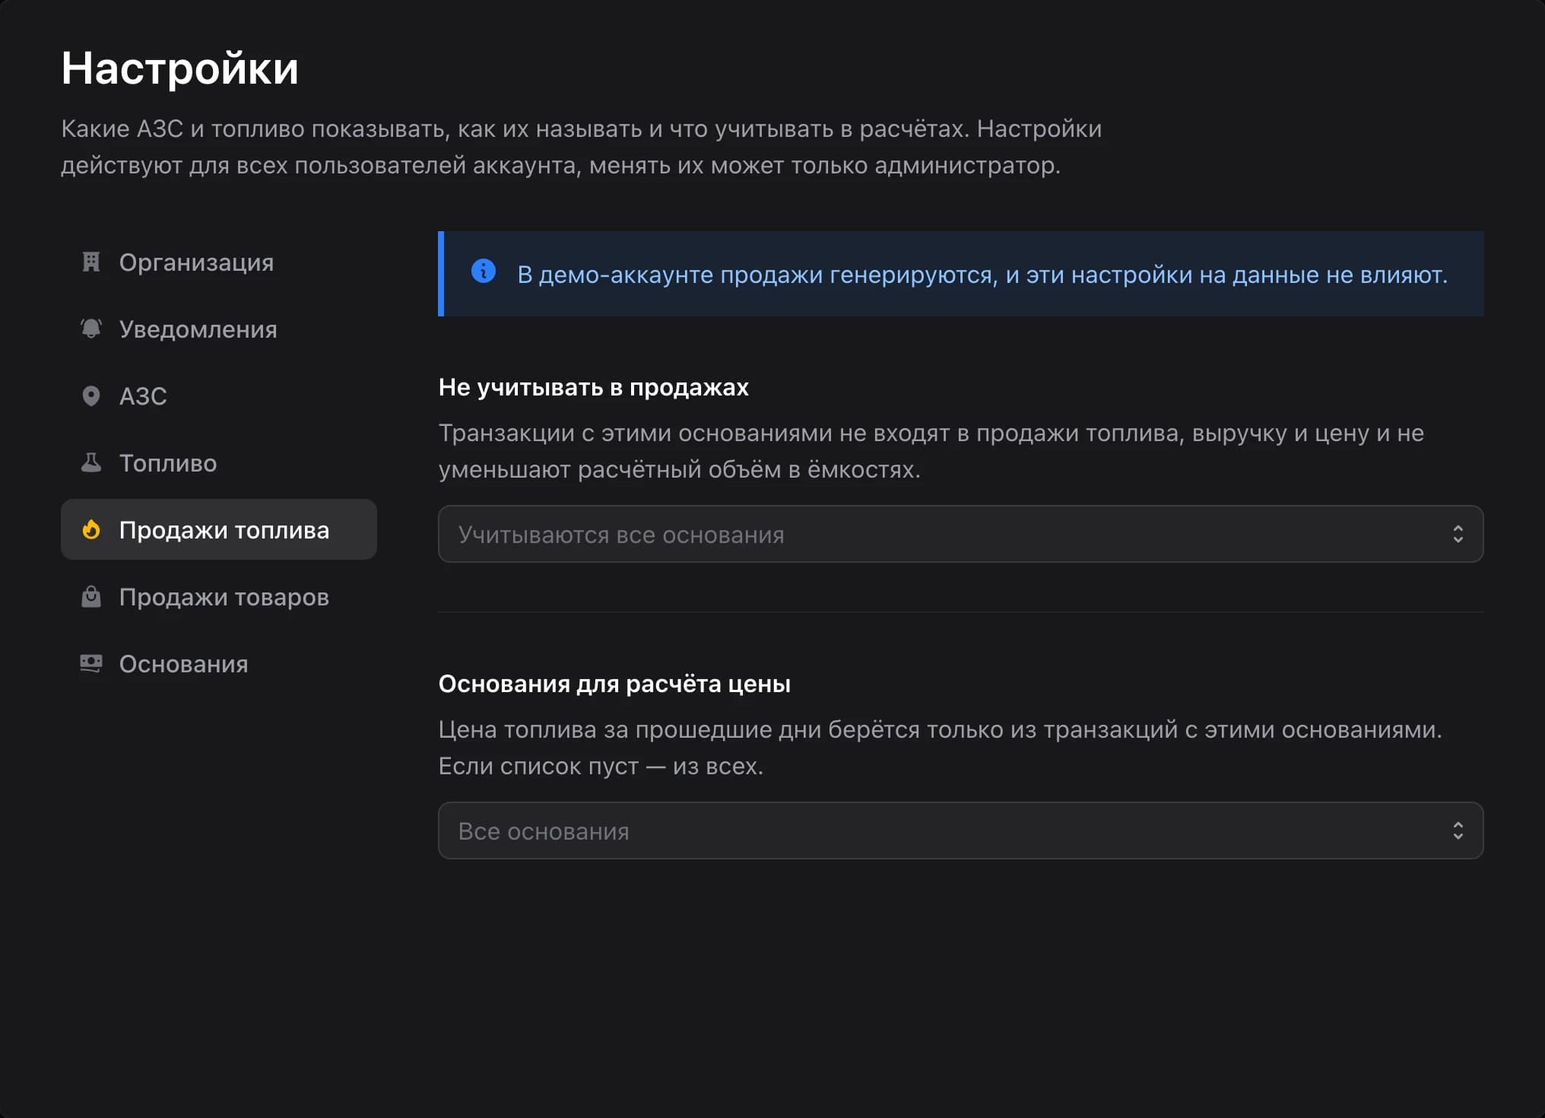Click the description starting 'Цена топлива за прошедшие дни'
The image size is (1545, 1118).
(941, 748)
